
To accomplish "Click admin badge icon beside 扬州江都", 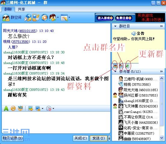I will (x=115, y=95).
